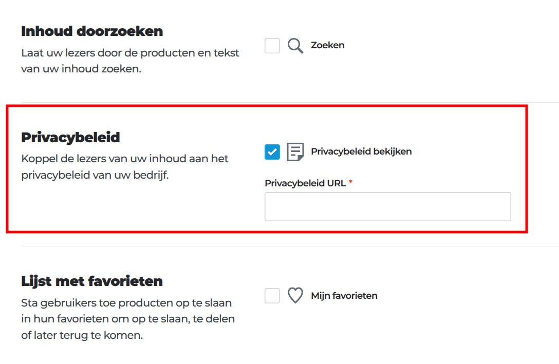559x364 pixels.
Task: Click the Zoeken label text
Action: 327,45
